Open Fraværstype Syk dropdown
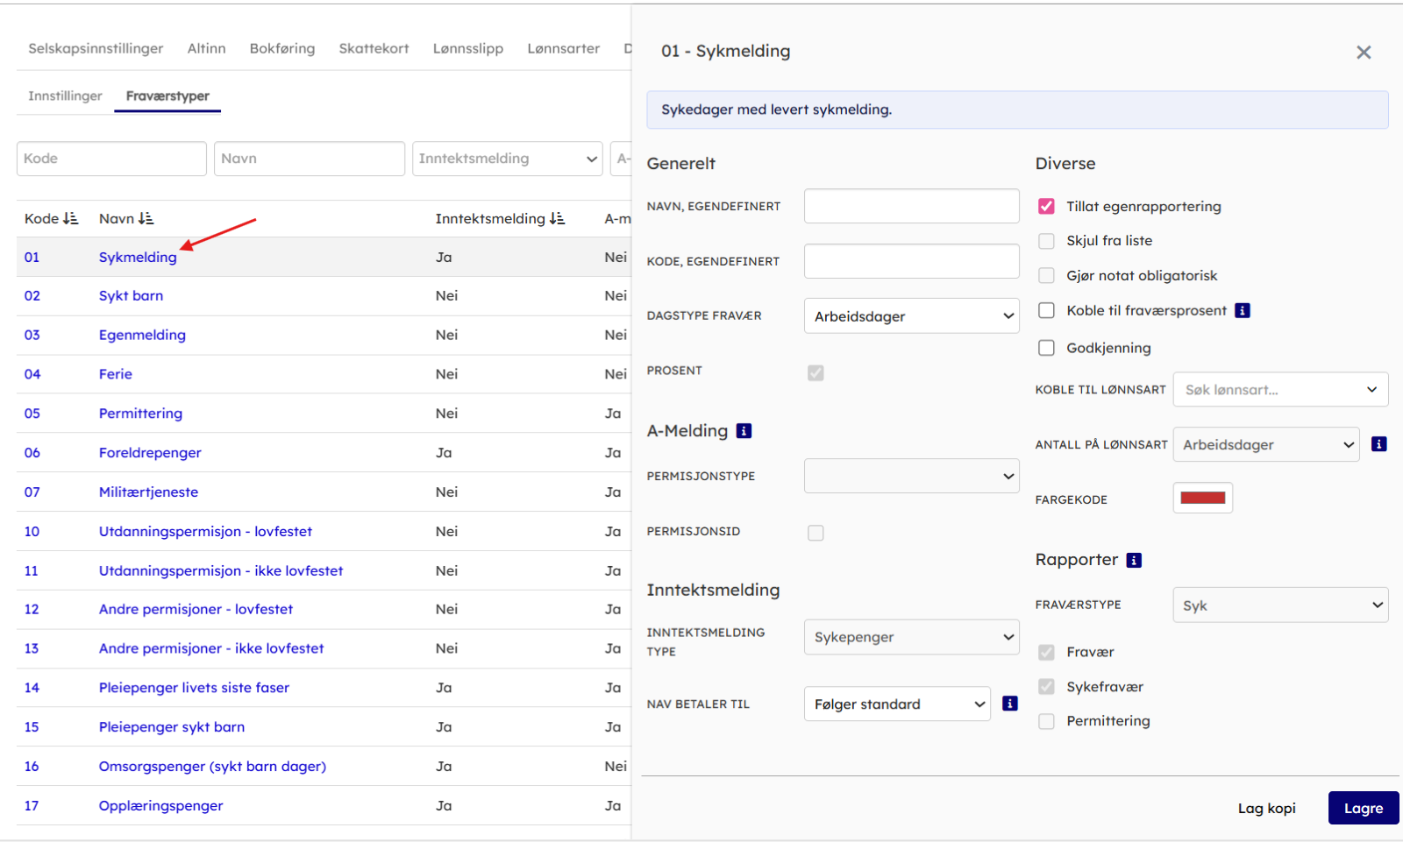Image resolution: width=1403 pixels, height=842 pixels. click(x=1279, y=605)
